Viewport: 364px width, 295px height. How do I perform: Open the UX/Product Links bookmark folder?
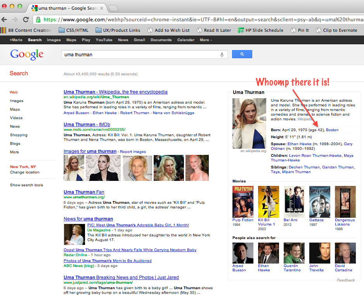click(118, 30)
